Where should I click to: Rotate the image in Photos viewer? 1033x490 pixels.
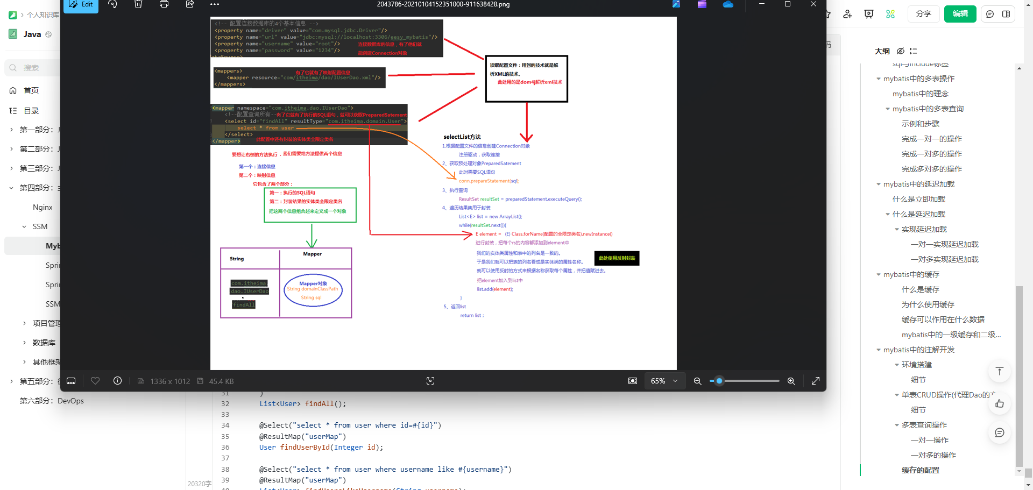[112, 4]
